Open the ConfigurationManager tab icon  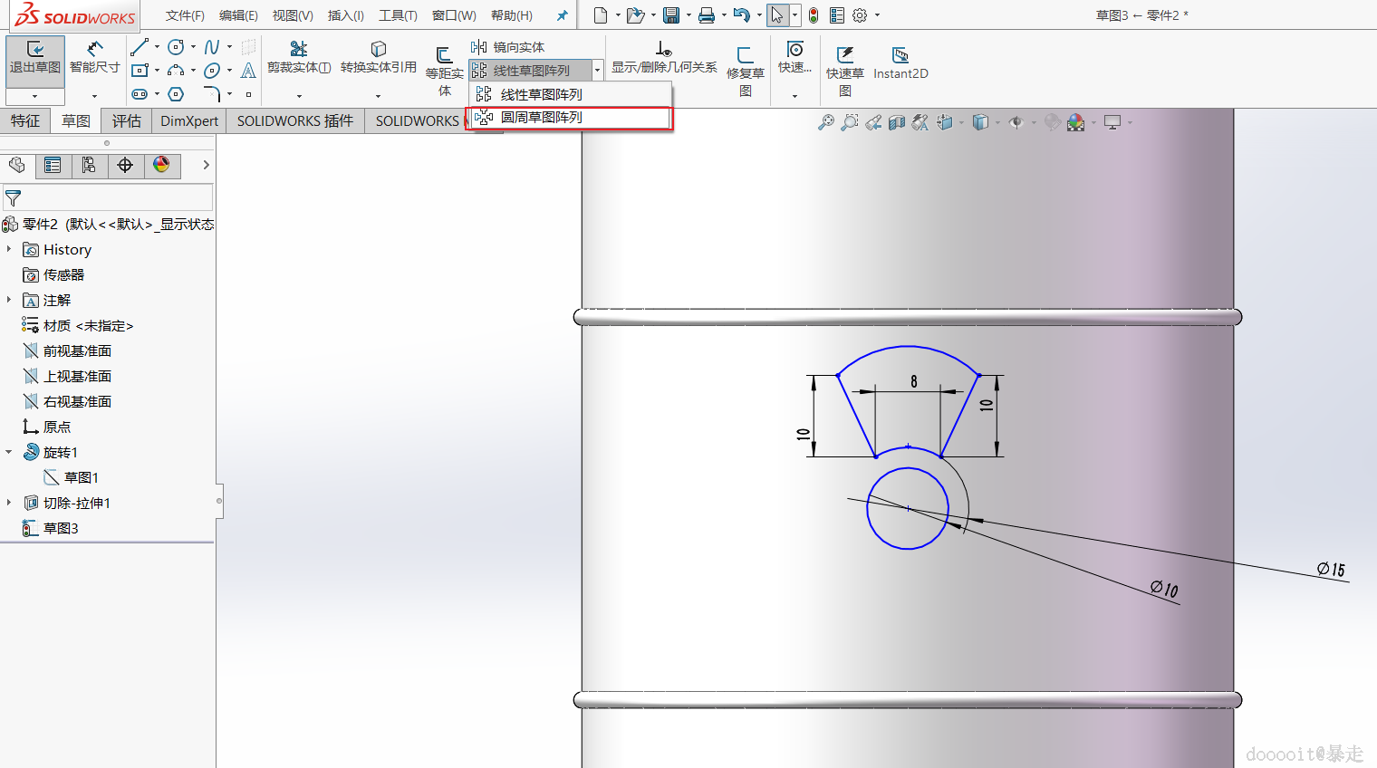coord(89,165)
